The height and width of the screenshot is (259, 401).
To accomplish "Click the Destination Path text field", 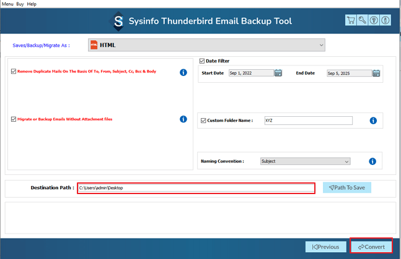I will (196, 188).
